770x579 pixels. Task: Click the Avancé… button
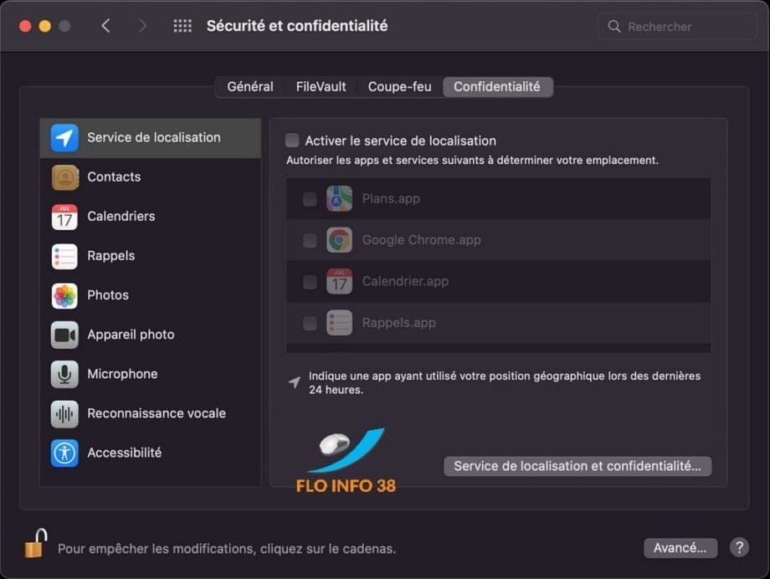(x=680, y=547)
